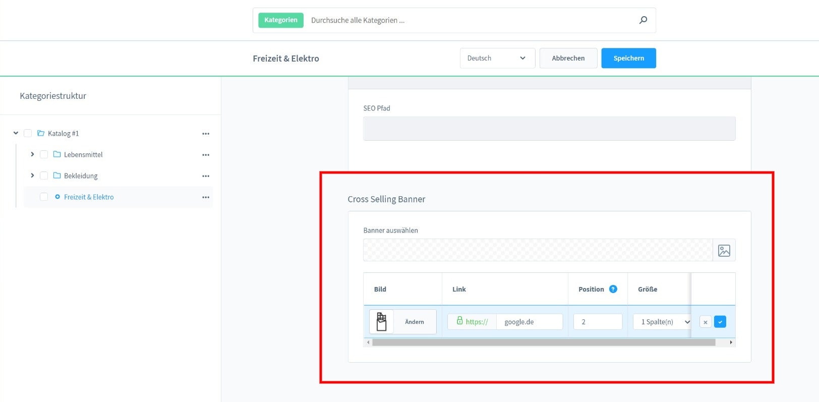Tick the Bekleidung checkbox
Viewport: 819px width, 402px height.
click(44, 176)
